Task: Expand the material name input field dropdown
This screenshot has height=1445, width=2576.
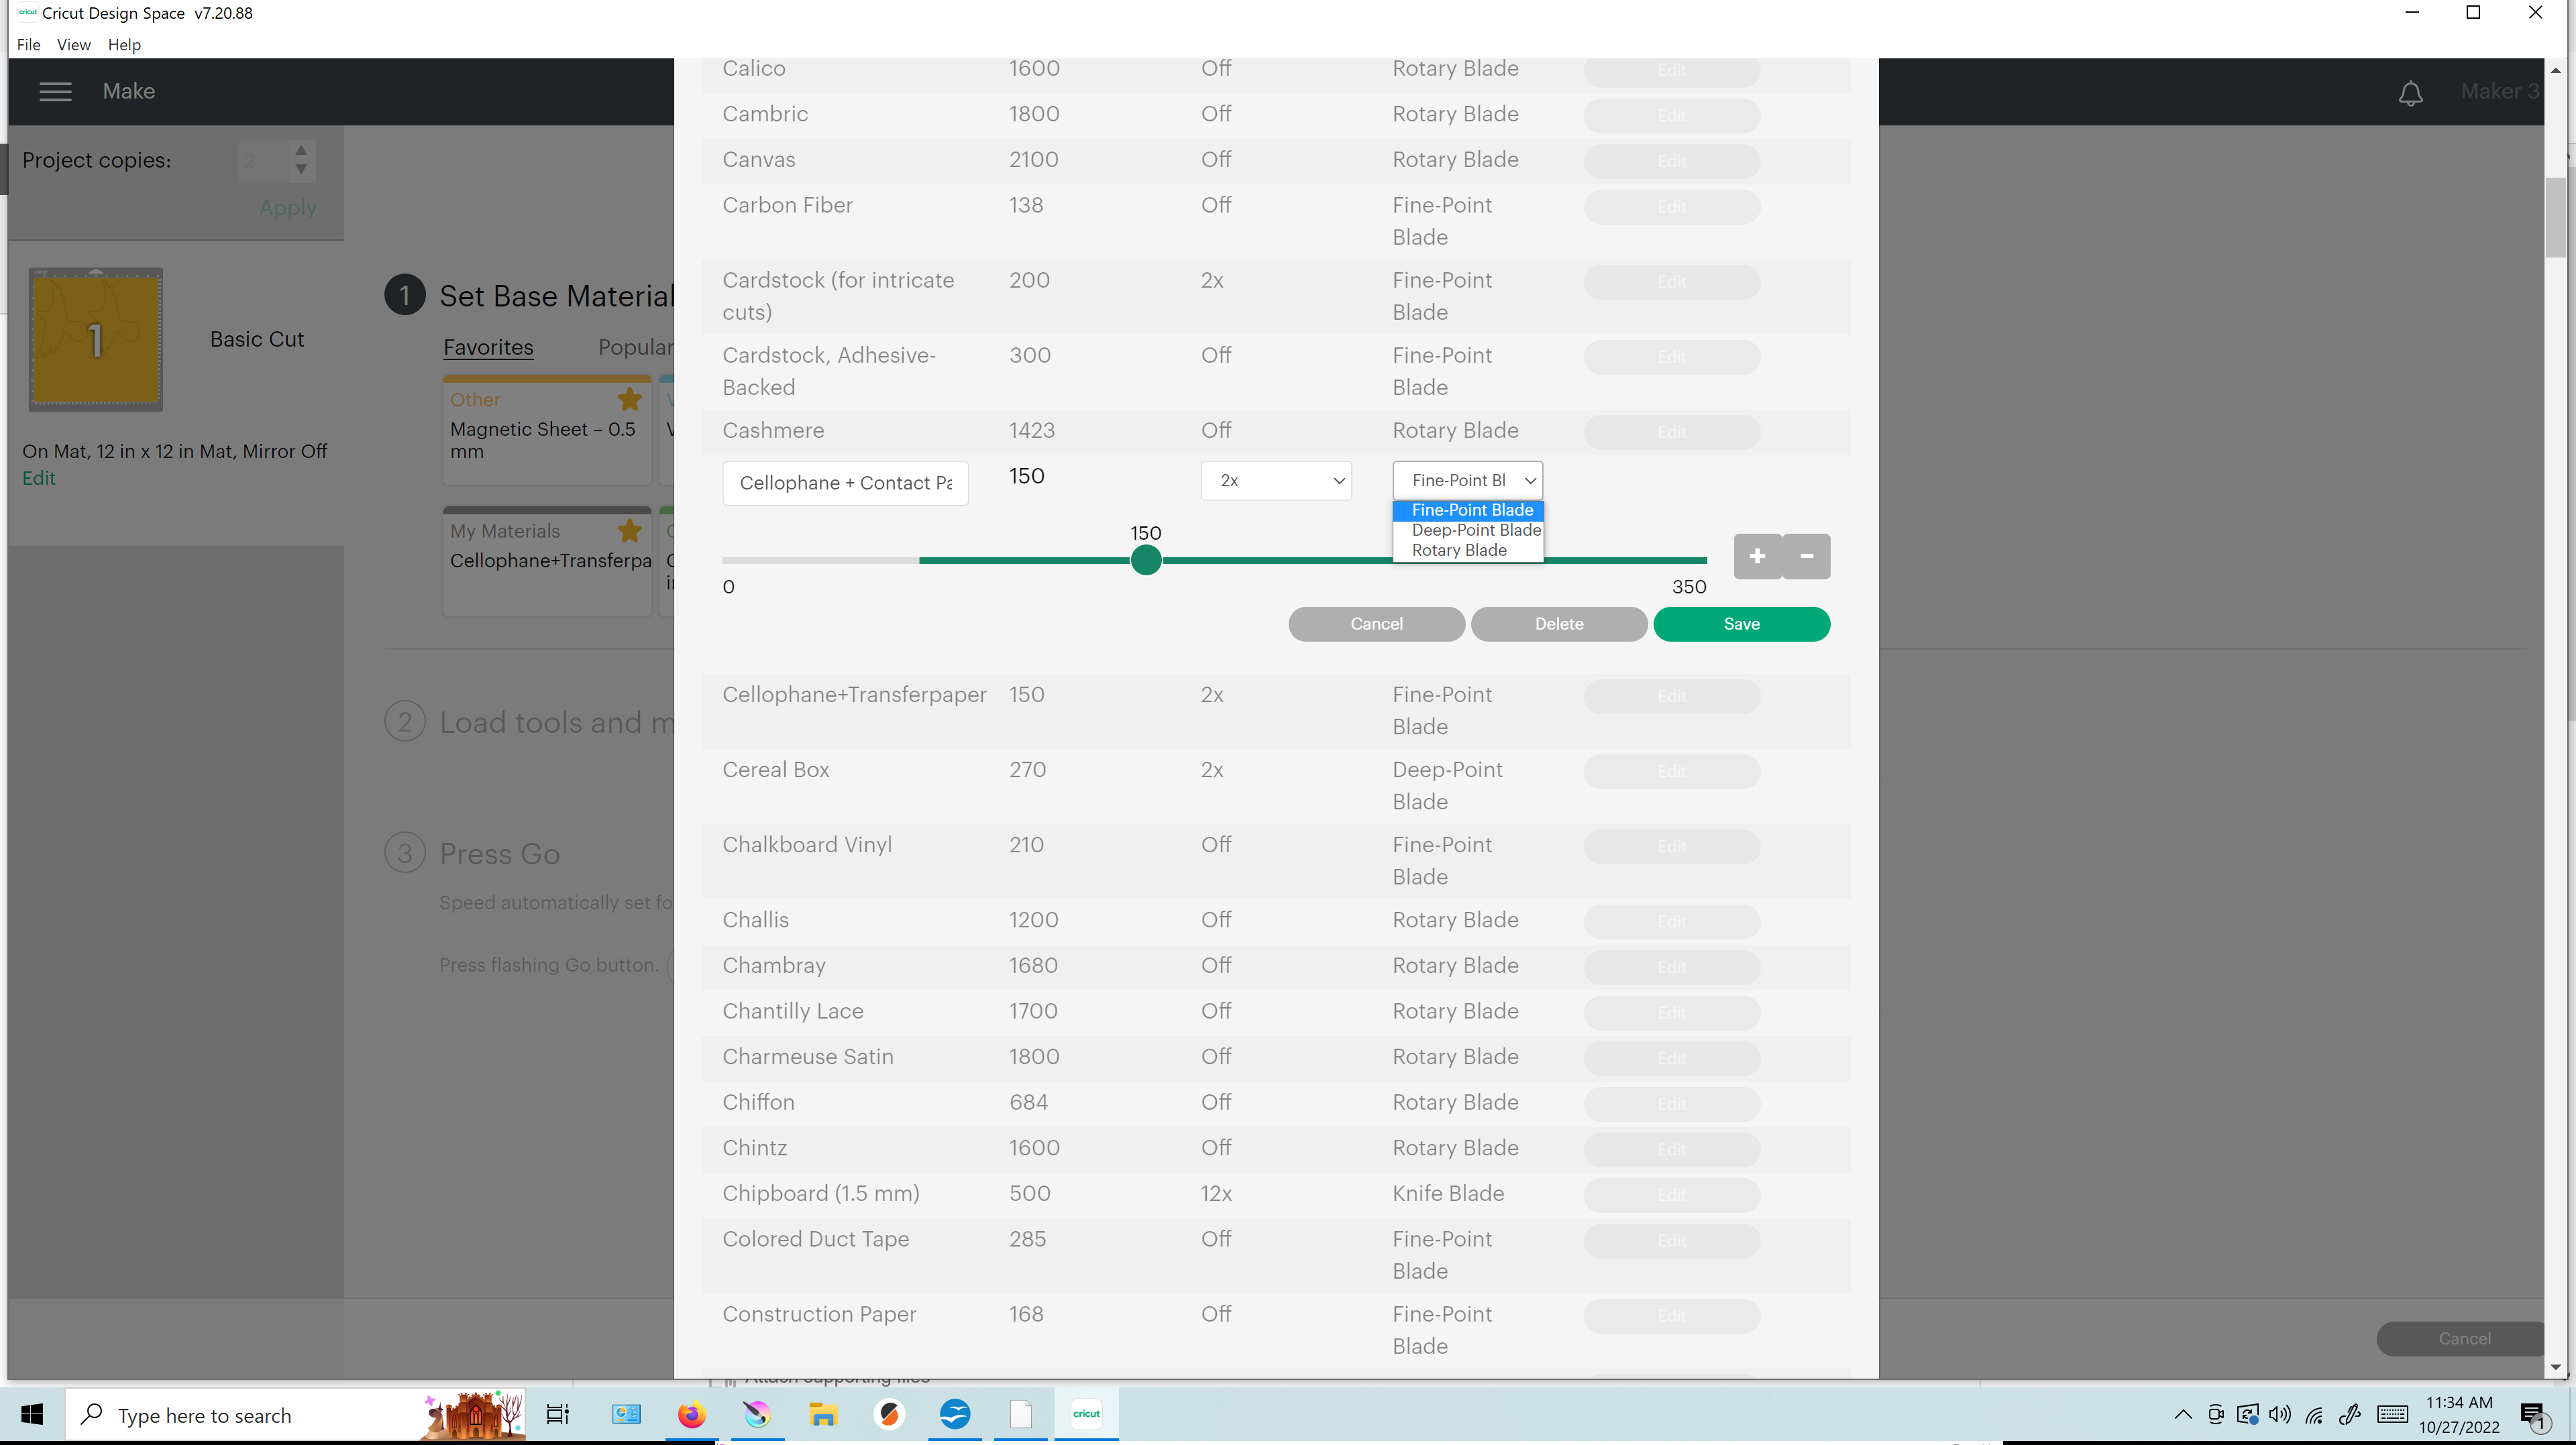Action: (846, 481)
